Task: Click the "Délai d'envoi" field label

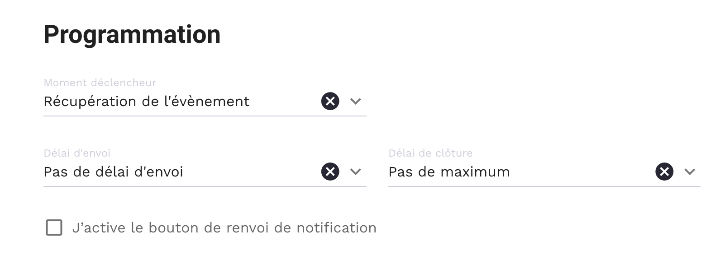Action: pos(77,153)
